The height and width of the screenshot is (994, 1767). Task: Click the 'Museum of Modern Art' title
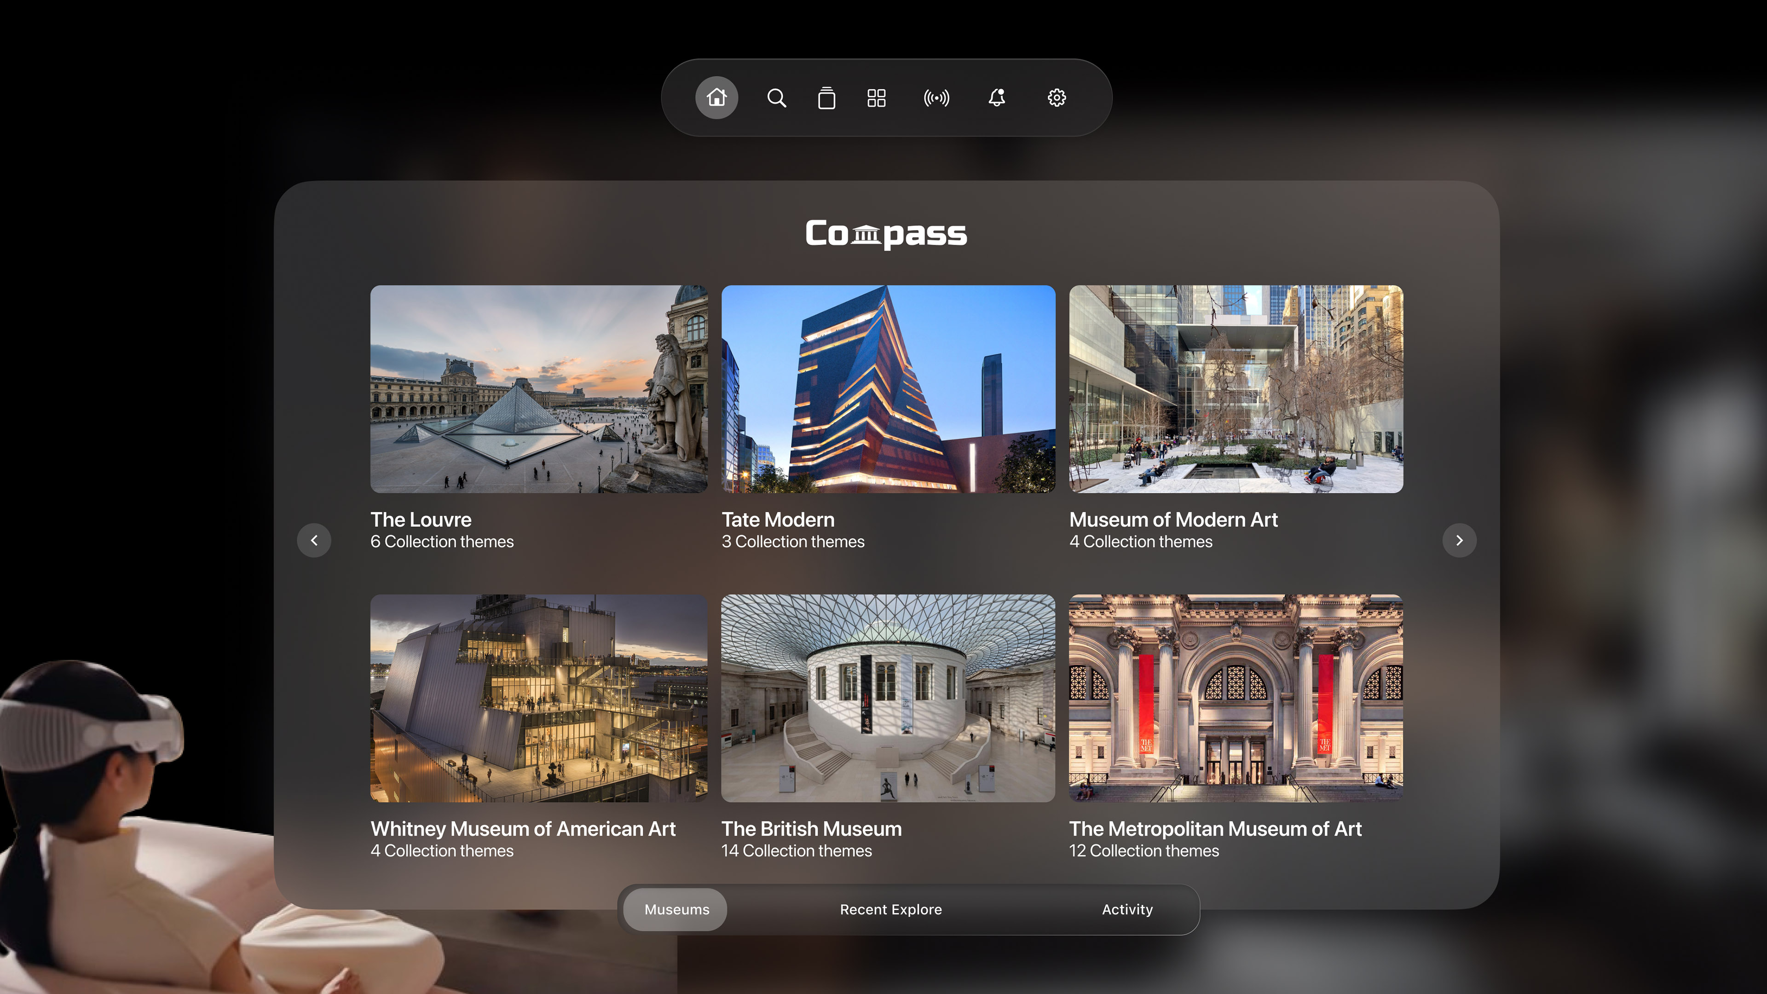(x=1173, y=519)
